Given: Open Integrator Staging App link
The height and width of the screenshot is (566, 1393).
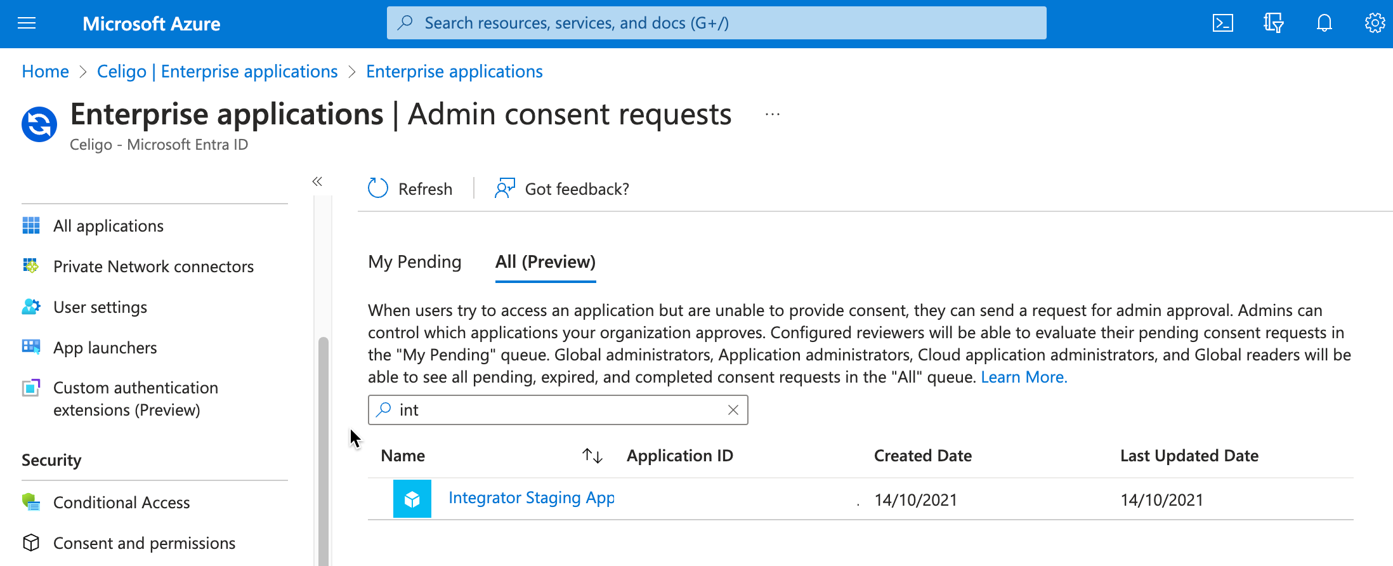Looking at the screenshot, I should (x=532, y=498).
